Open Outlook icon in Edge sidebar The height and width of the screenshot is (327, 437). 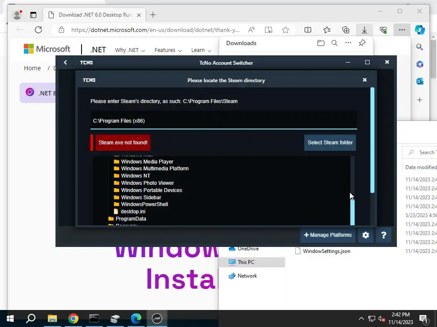point(420,81)
